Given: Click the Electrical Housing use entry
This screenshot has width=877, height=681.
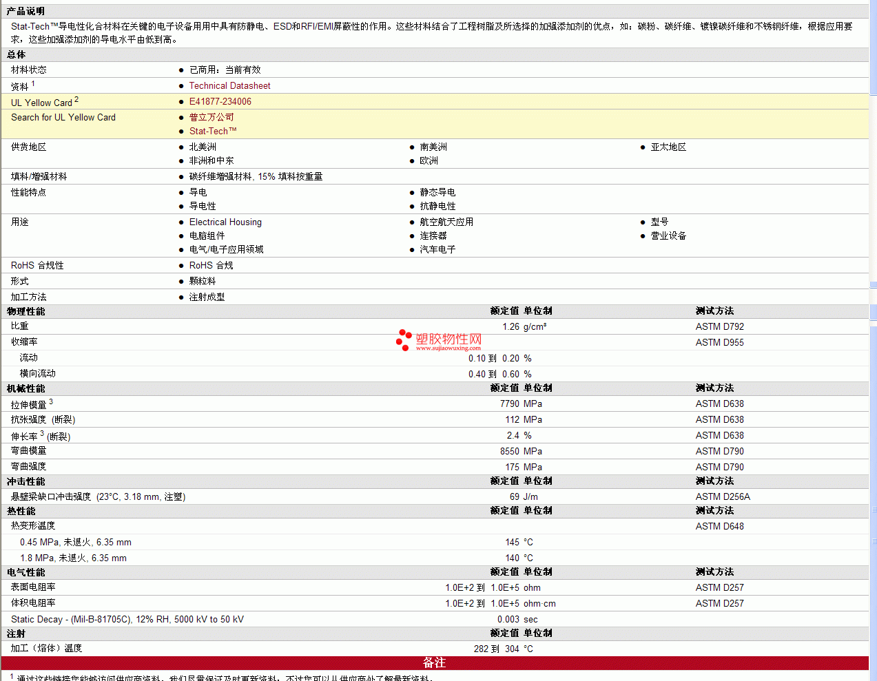Looking at the screenshot, I should click(x=225, y=222).
